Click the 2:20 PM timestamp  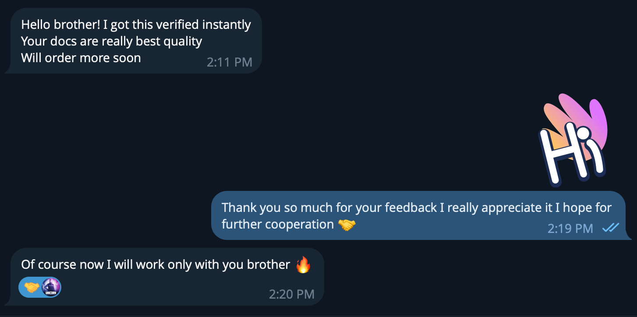tap(291, 294)
